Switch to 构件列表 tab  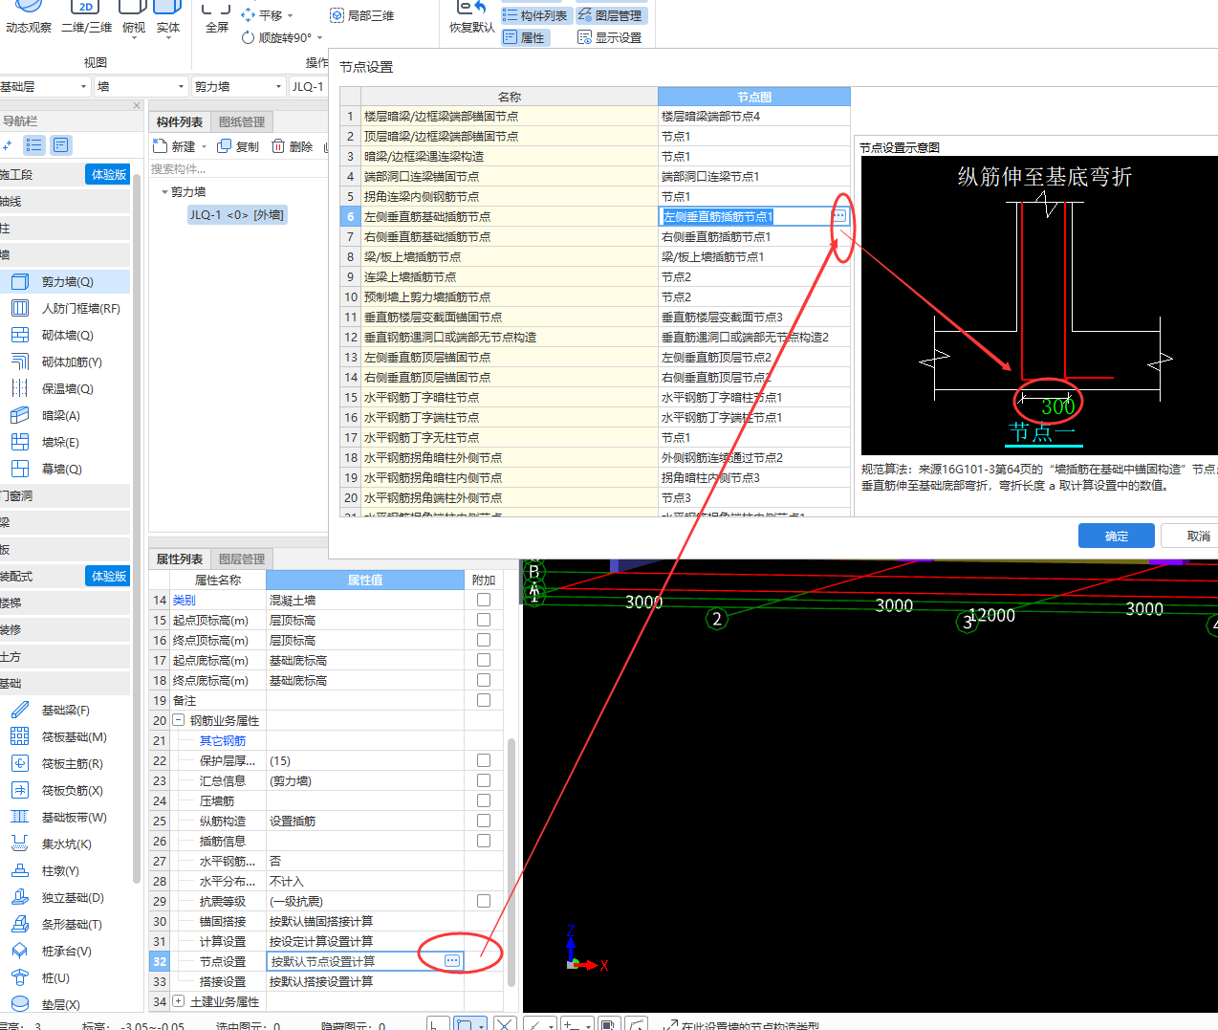click(180, 122)
